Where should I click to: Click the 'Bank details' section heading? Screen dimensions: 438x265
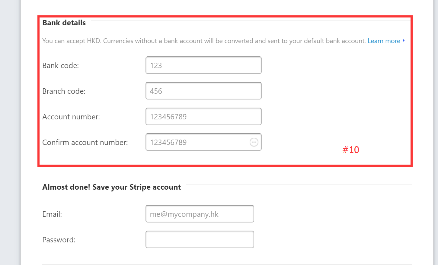click(x=64, y=23)
